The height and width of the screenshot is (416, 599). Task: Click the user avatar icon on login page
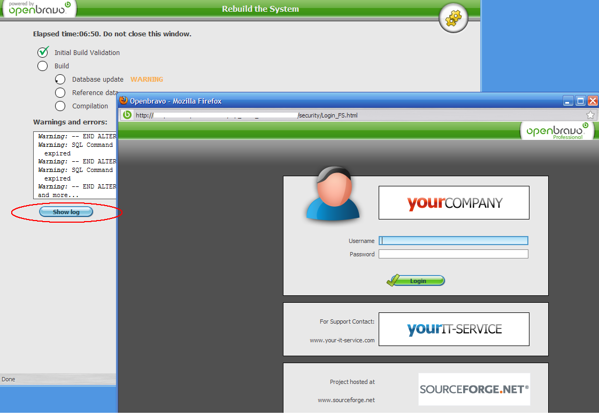coord(333,194)
